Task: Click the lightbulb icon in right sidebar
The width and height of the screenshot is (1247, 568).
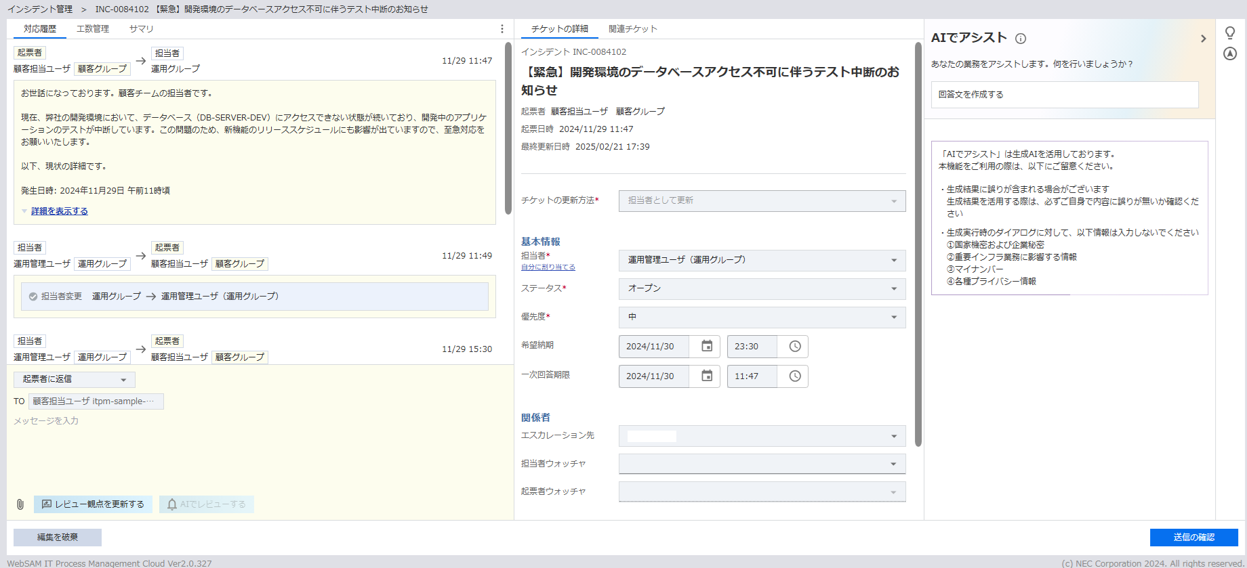Action: coord(1230,32)
